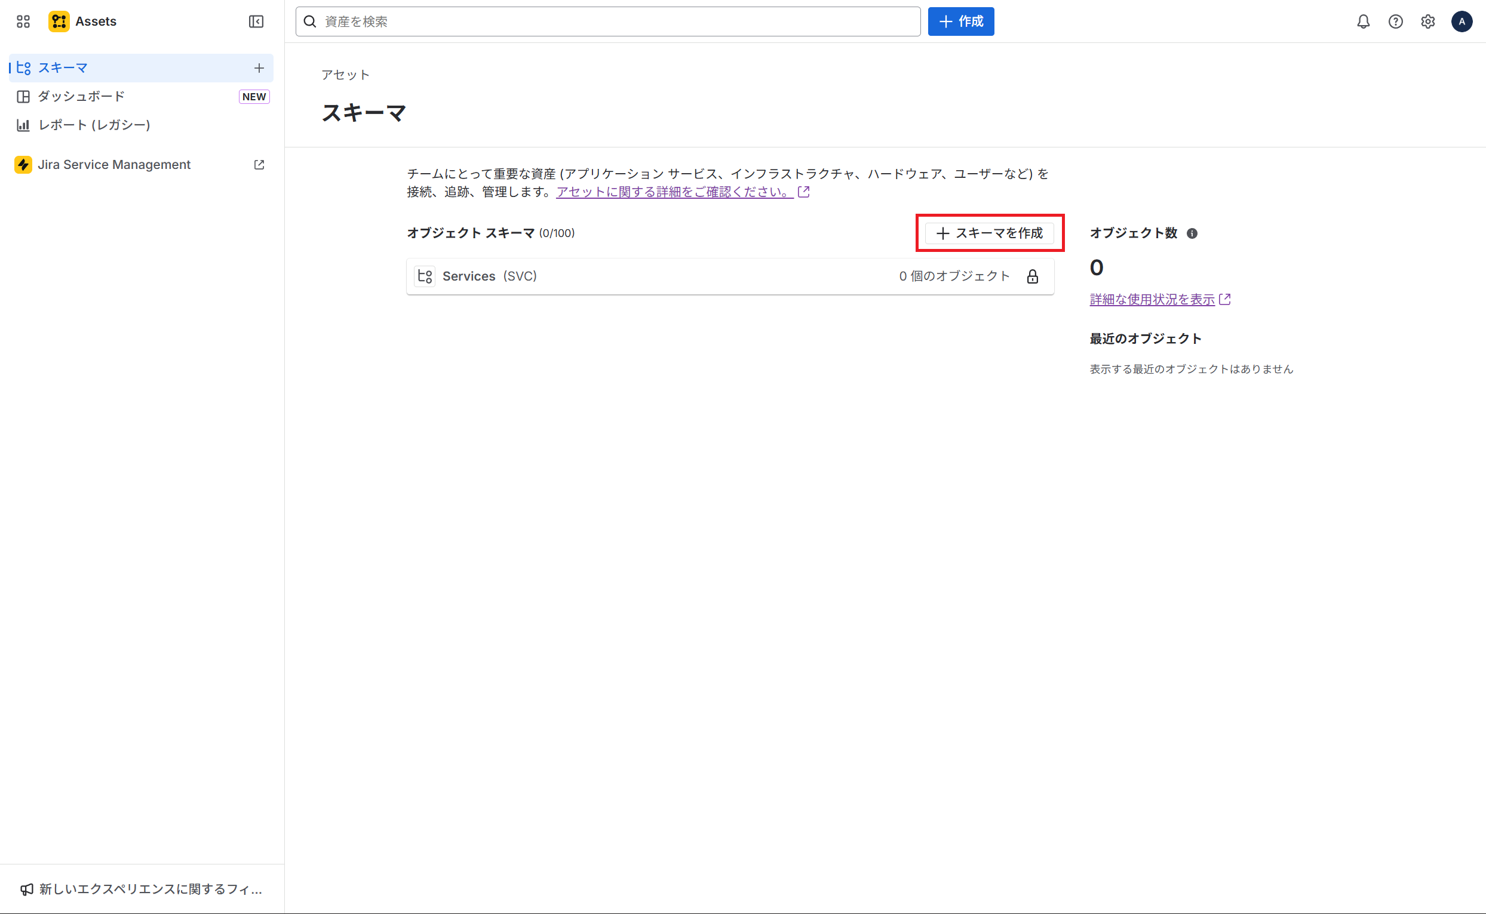Open the app switcher grid icon
This screenshot has width=1486, height=914.
click(x=23, y=21)
